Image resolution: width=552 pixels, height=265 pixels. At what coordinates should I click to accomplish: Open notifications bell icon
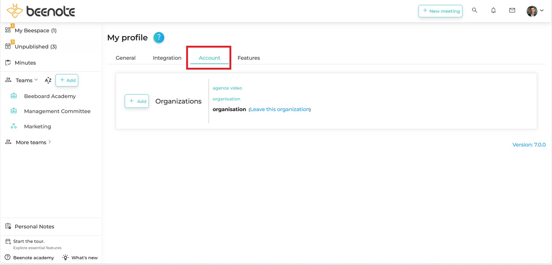coord(493,10)
